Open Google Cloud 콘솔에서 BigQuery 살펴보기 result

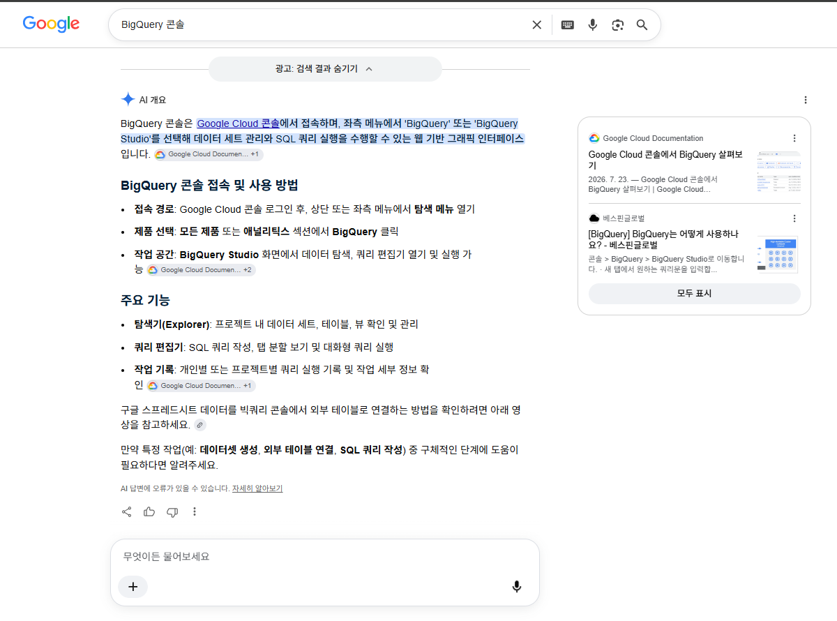coord(667,160)
